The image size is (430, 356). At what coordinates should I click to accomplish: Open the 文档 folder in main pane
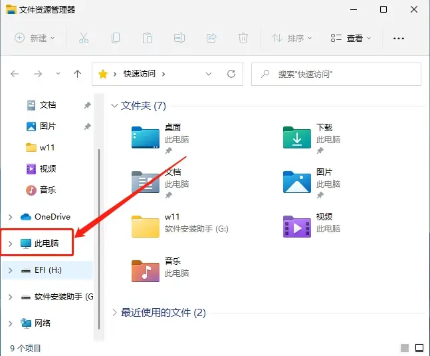[146, 182]
